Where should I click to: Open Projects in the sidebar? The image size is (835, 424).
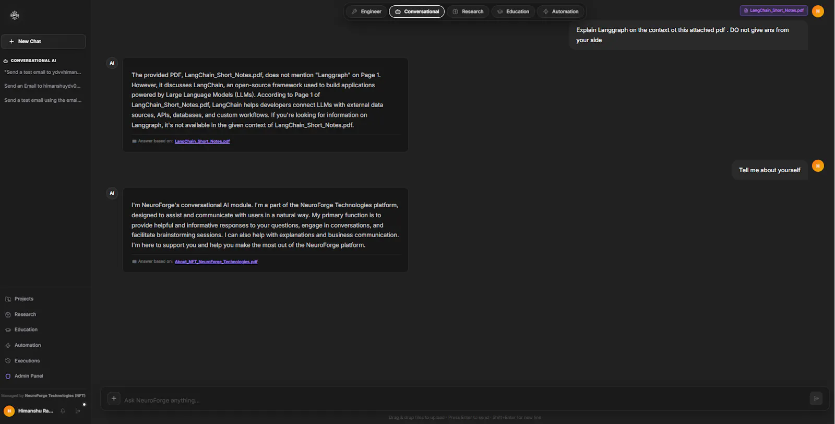pos(23,299)
